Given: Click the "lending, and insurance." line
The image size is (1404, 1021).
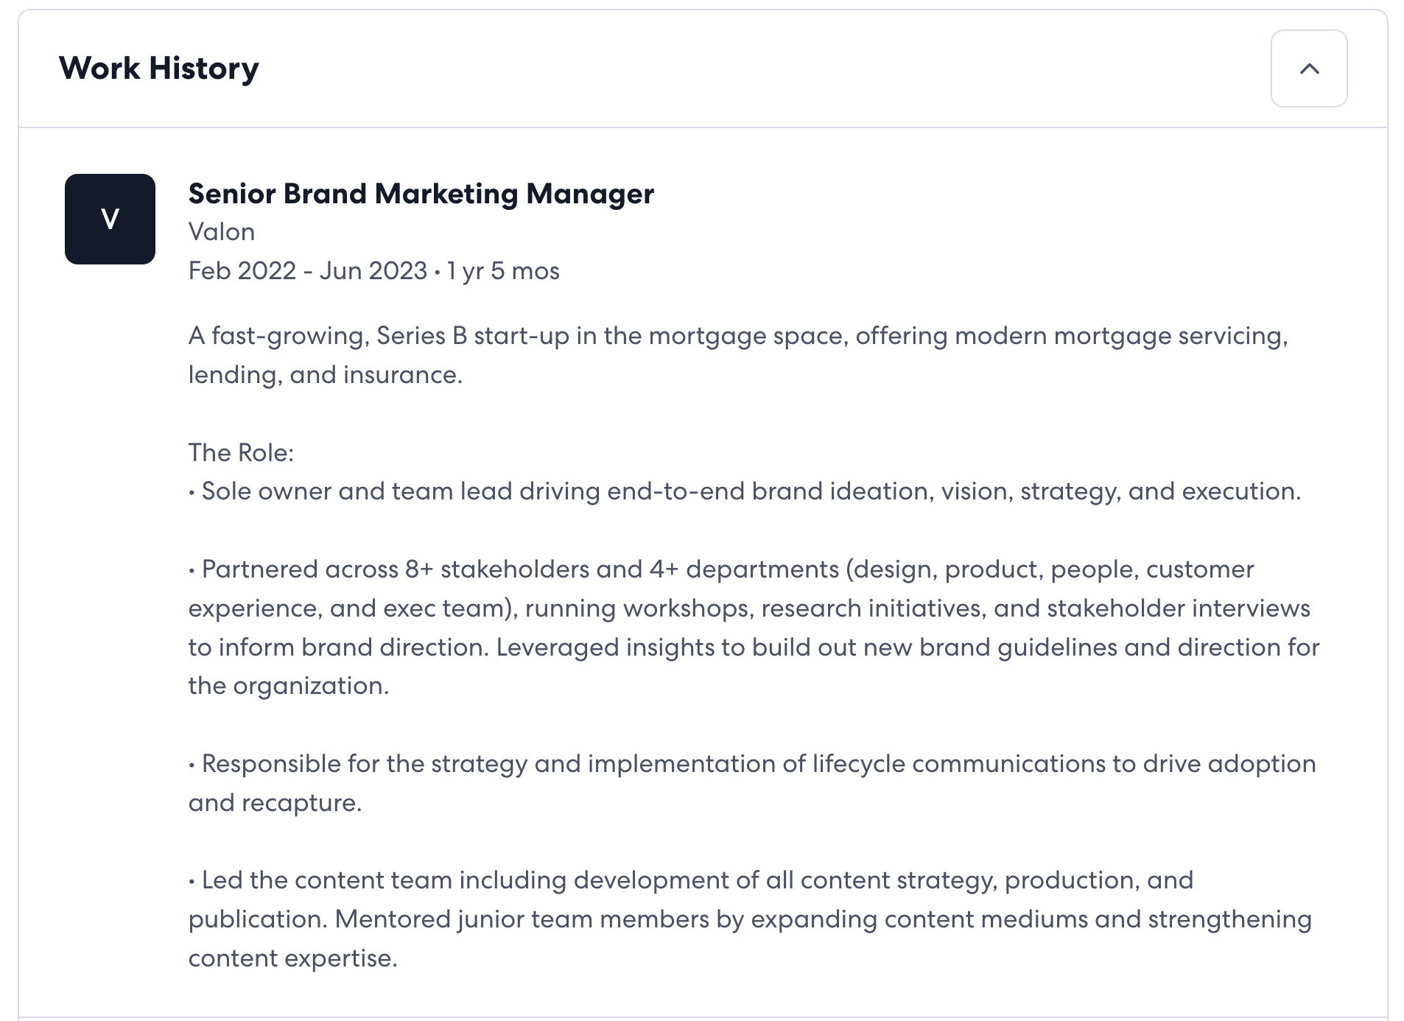Looking at the screenshot, I should [x=326, y=375].
